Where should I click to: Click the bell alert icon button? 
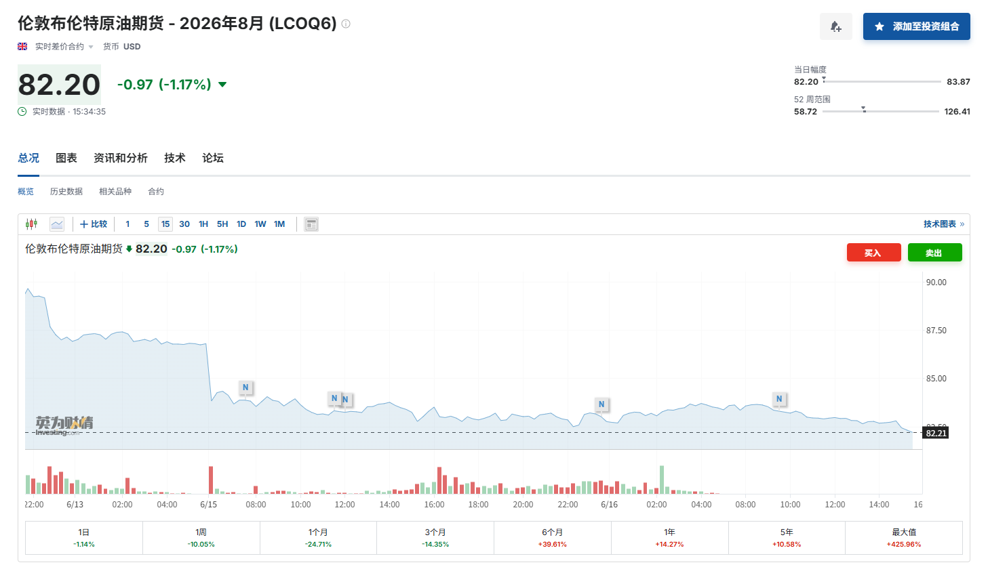(835, 26)
